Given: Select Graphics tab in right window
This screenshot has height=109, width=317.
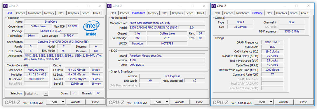Looking at the screenshot, I should tap(281, 13).
